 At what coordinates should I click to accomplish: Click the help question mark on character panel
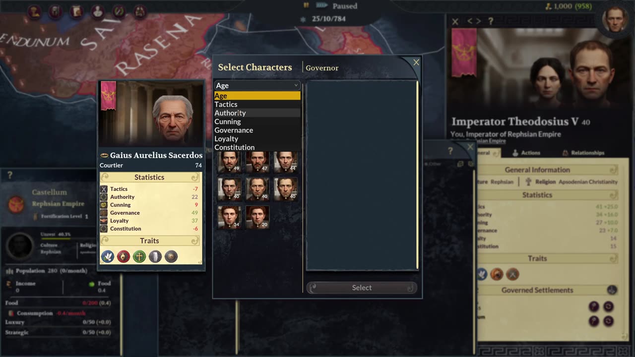[x=491, y=21]
